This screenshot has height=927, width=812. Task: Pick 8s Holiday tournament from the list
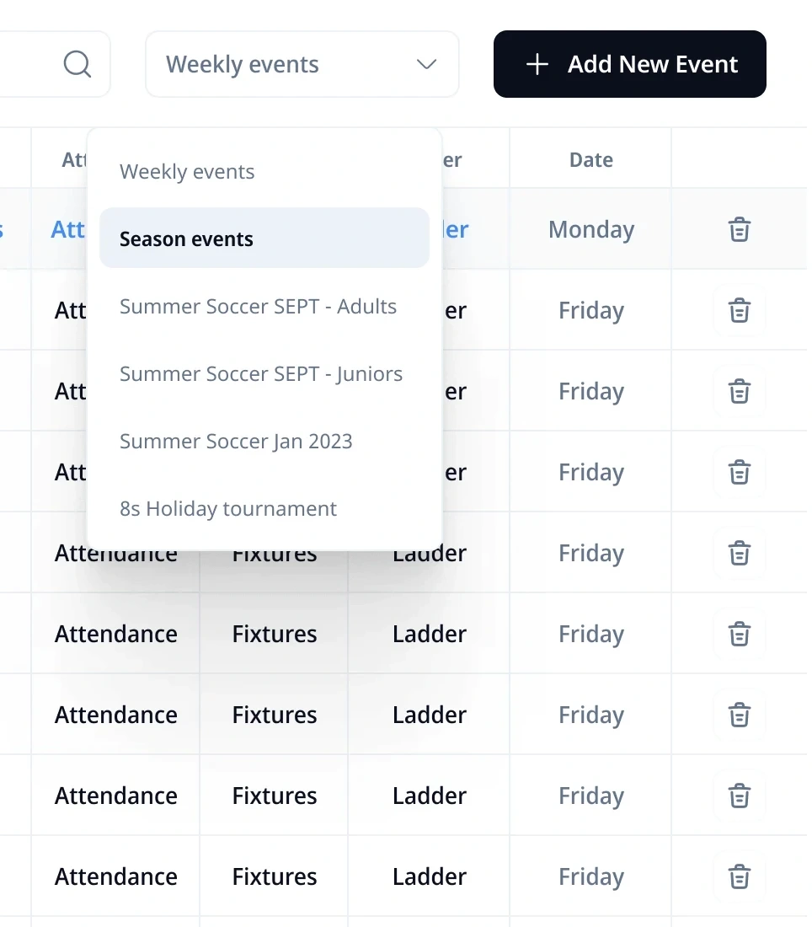pyautogui.click(x=228, y=508)
